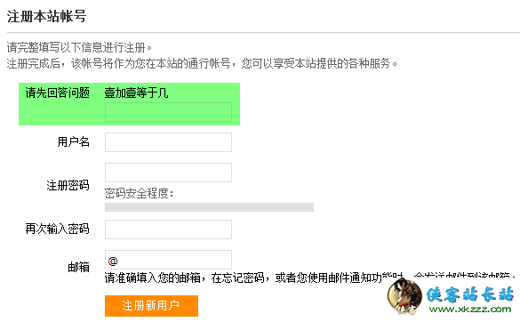This screenshot has height=322, width=520.
Task: Click the 邮箱 label text
Action: pyautogui.click(x=78, y=267)
